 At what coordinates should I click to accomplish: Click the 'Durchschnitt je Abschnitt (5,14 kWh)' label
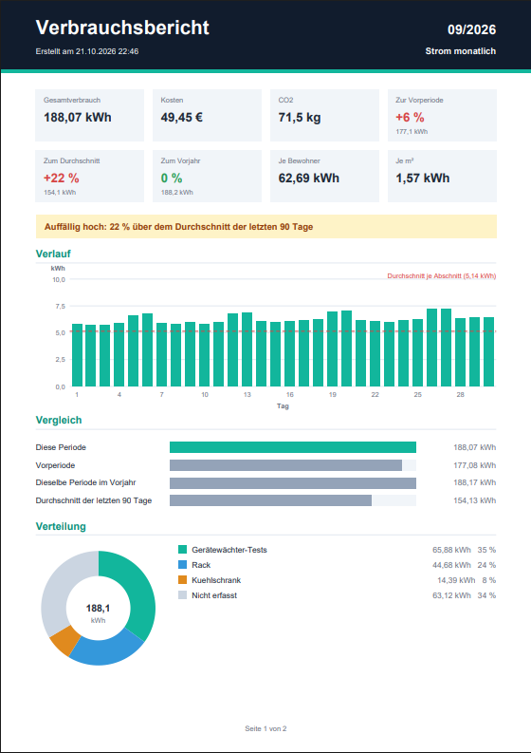[x=441, y=276]
